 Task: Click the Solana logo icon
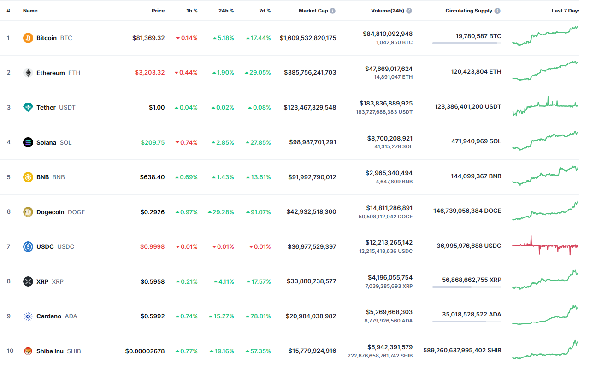coord(28,142)
